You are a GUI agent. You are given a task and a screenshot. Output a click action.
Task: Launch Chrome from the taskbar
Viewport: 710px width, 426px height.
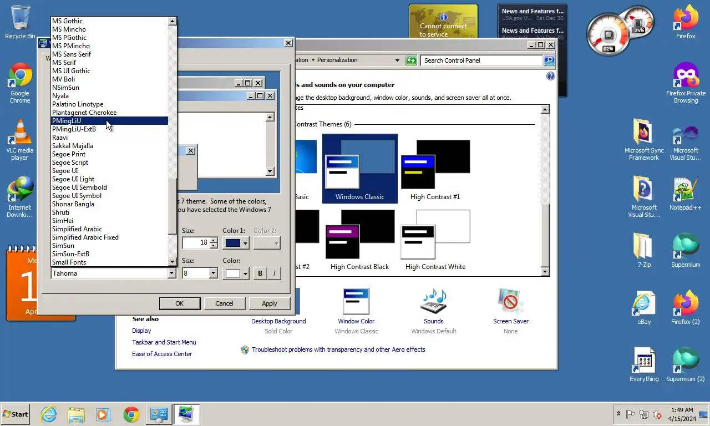131,414
